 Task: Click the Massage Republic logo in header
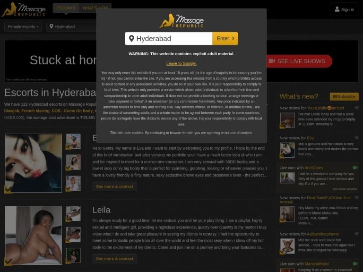tap(24, 9)
